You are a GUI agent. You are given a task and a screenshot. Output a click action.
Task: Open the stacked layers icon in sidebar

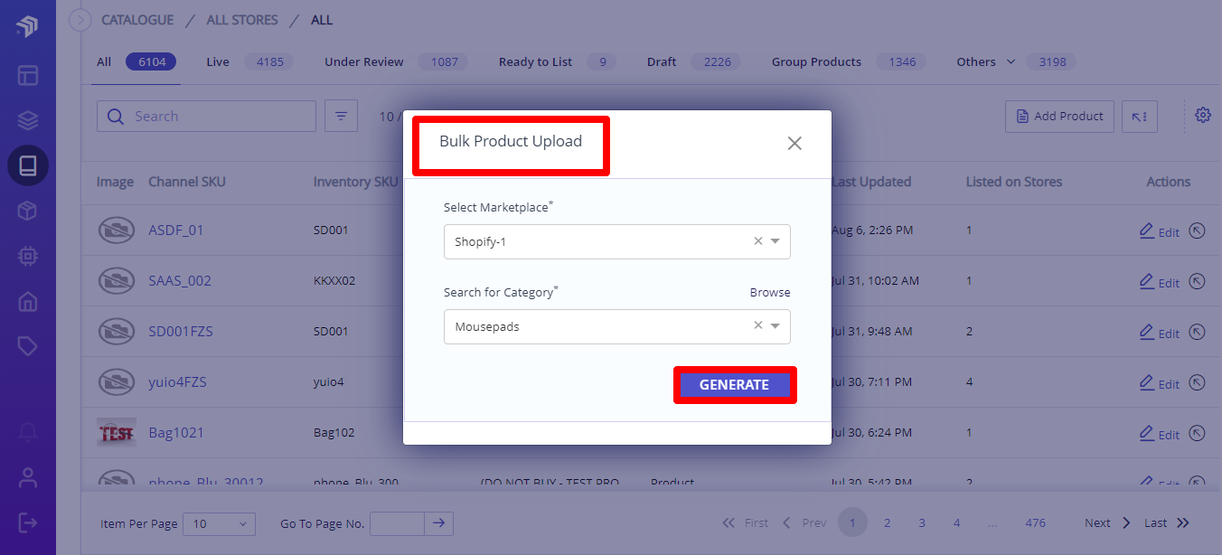(x=27, y=120)
